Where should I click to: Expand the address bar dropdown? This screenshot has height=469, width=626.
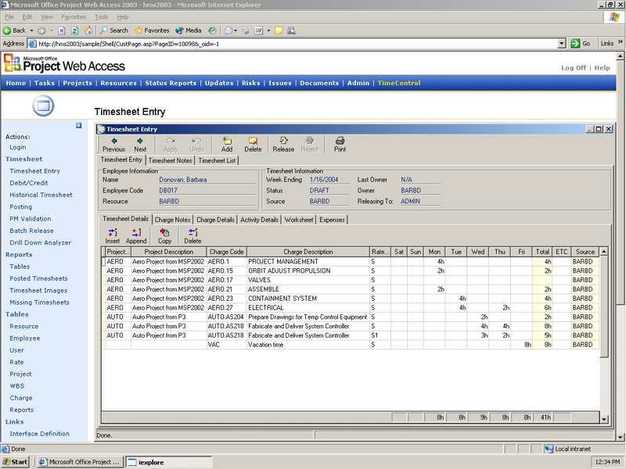pos(562,44)
